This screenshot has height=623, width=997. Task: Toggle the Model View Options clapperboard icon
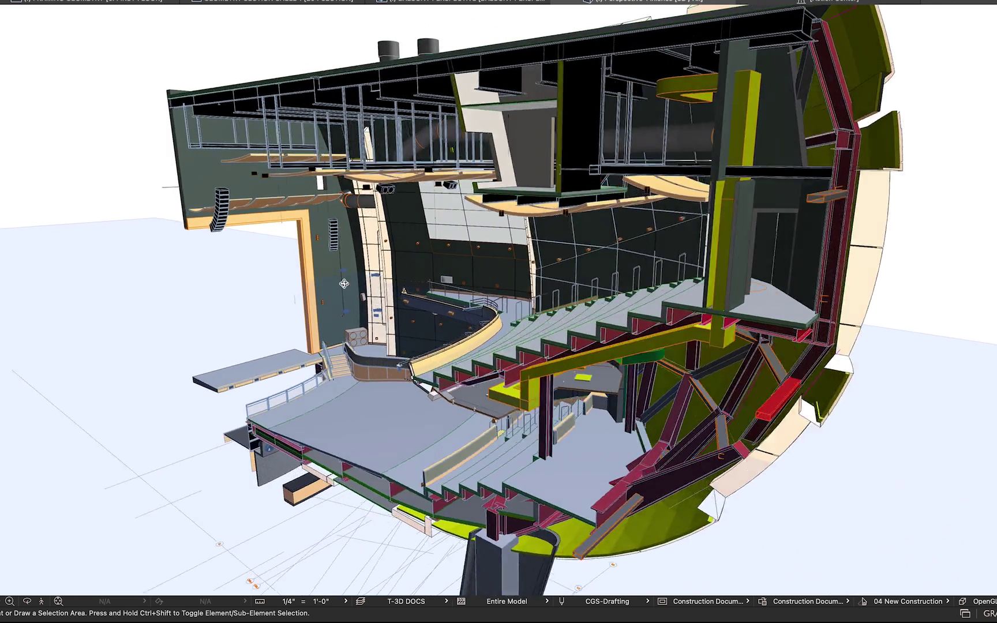coord(460,601)
